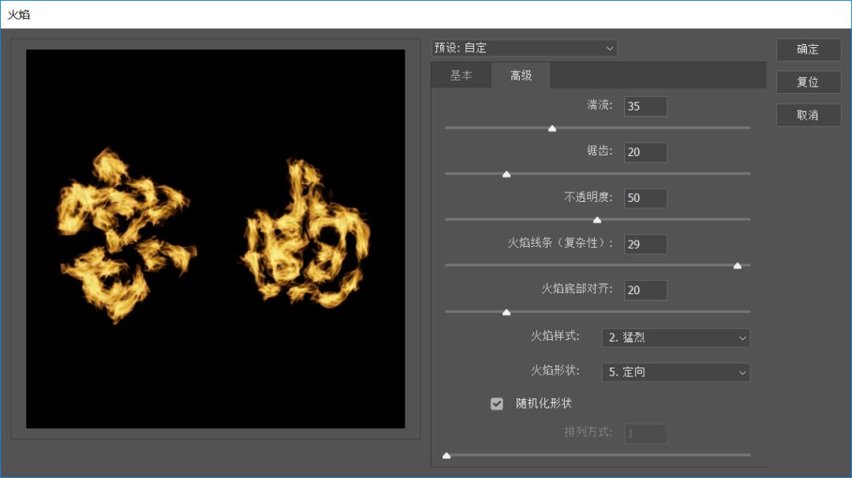
Task: Uncheck the 随机化形状 checkbox
Action: [x=497, y=404]
